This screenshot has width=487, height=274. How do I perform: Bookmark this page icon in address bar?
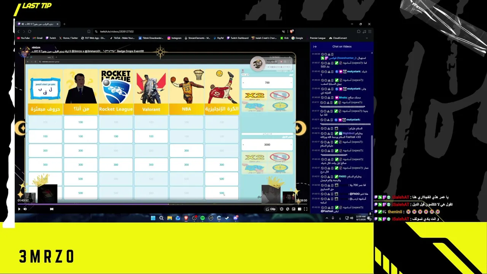click(x=89, y=32)
